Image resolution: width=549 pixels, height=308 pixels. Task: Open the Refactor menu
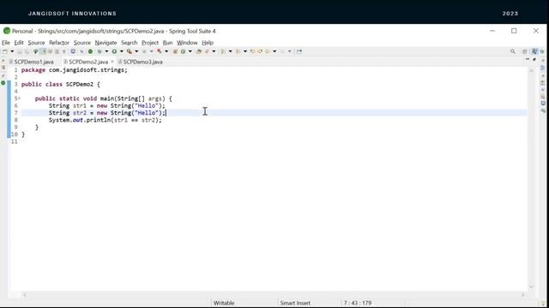(59, 43)
